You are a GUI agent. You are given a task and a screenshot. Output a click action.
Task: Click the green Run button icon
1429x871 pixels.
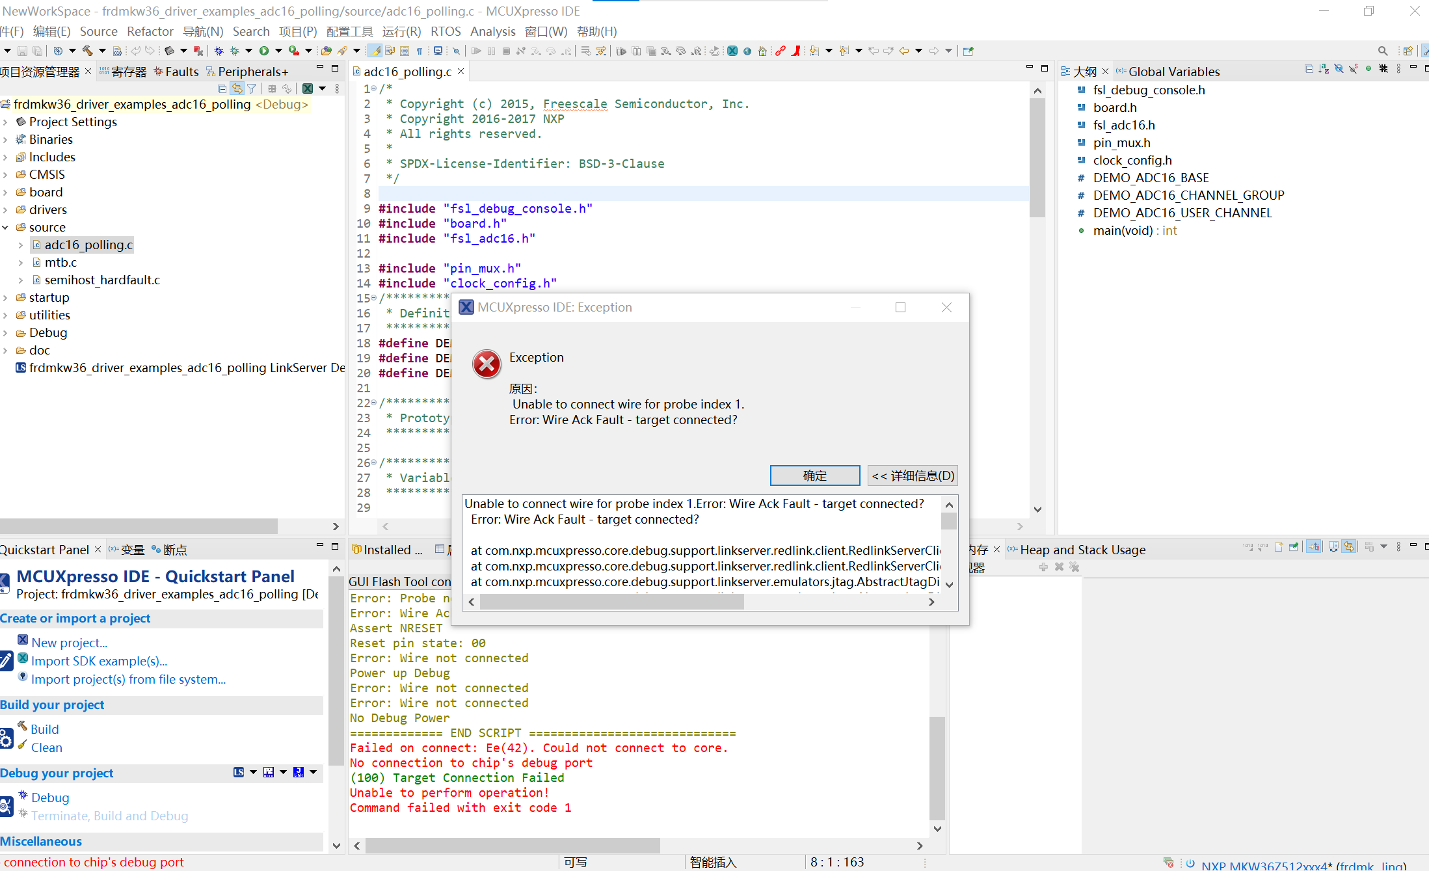pos(264,51)
